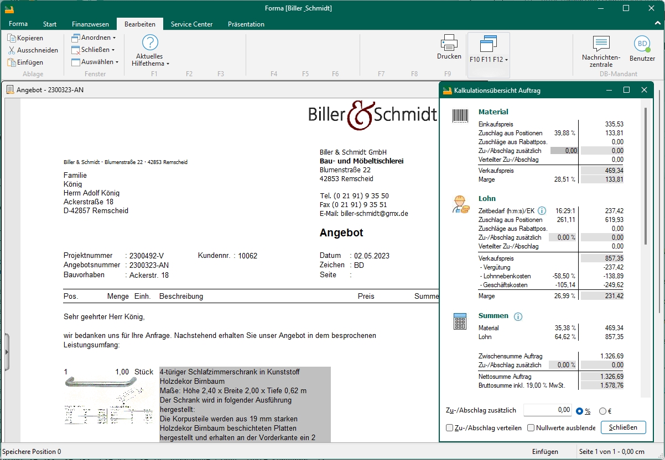
Task: Click the Einfügen clipboard icon
Action: [x=11, y=62]
